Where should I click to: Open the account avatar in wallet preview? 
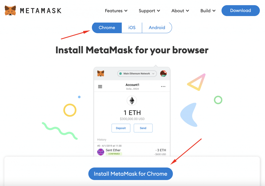coord(164,74)
